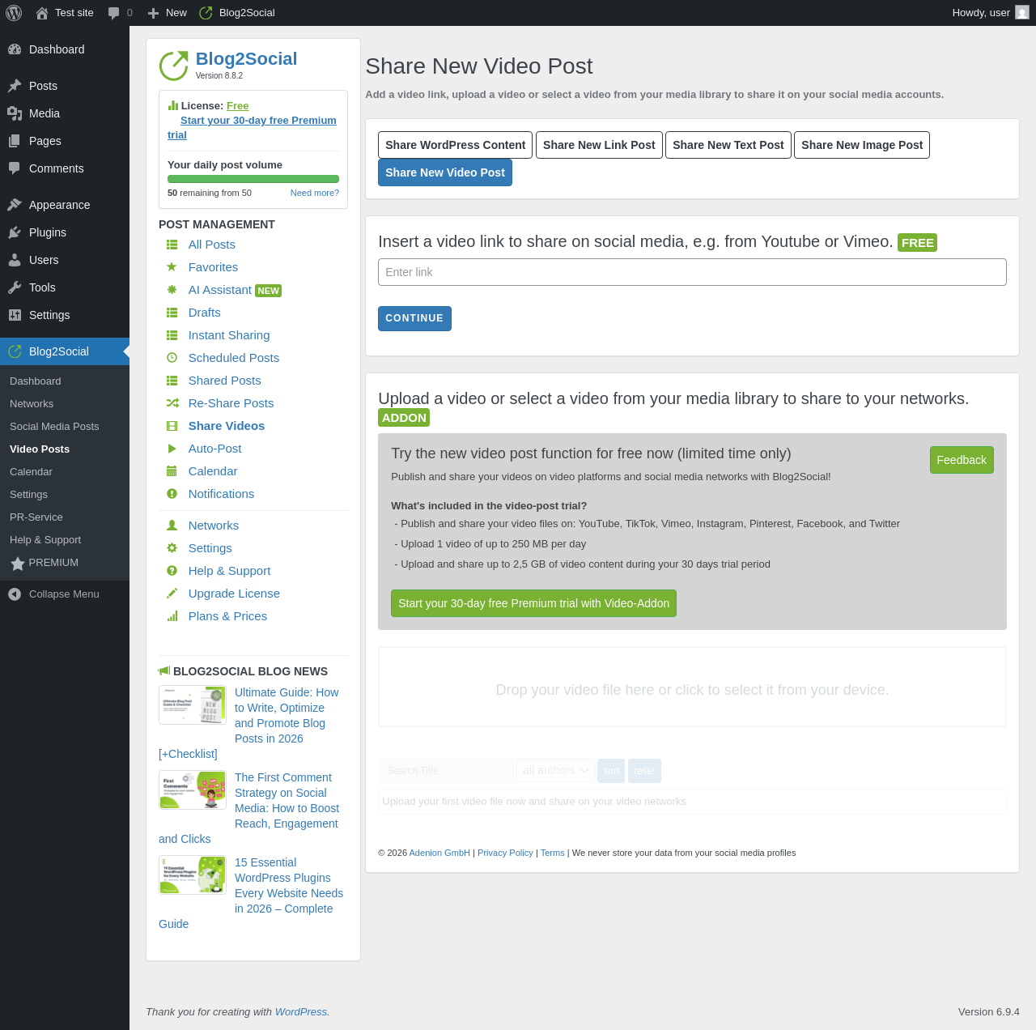Click the star icon beside Favorites
This screenshot has height=1030, width=1036.
(x=172, y=267)
